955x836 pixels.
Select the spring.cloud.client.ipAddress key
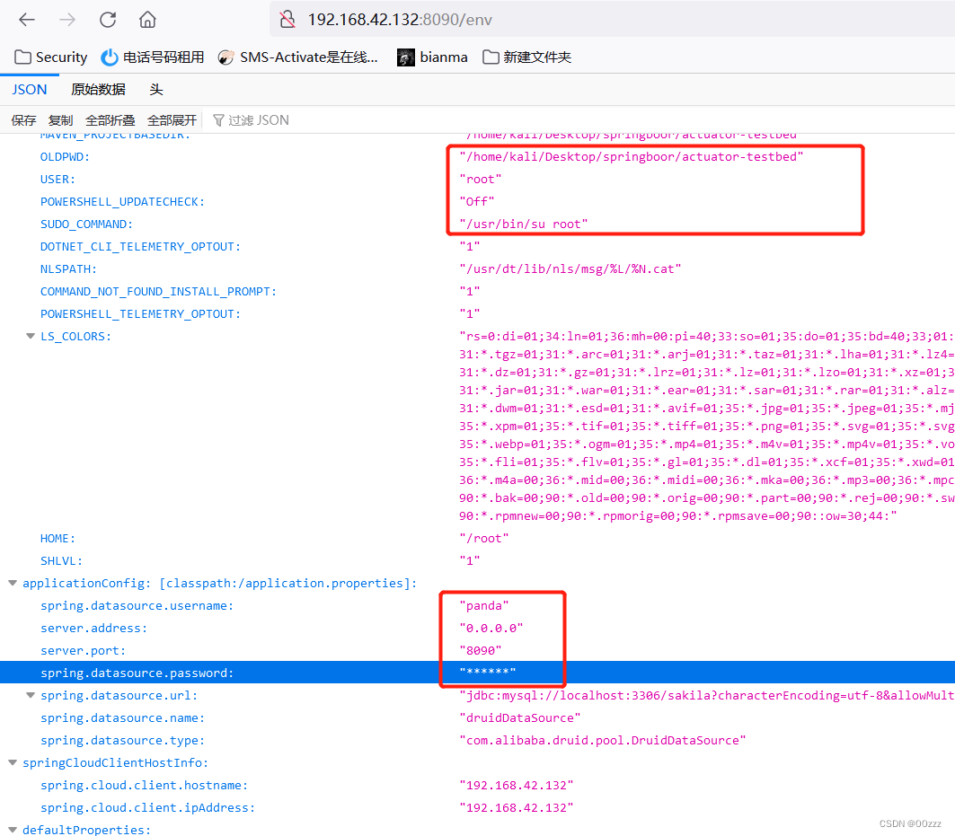pyautogui.click(x=147, y=808)
